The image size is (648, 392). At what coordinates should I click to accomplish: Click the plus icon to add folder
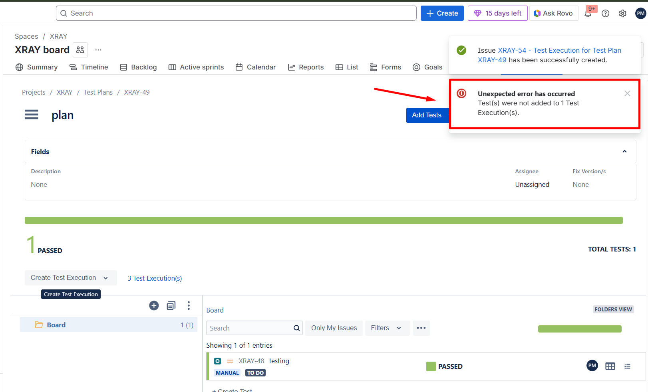(154, 306)
